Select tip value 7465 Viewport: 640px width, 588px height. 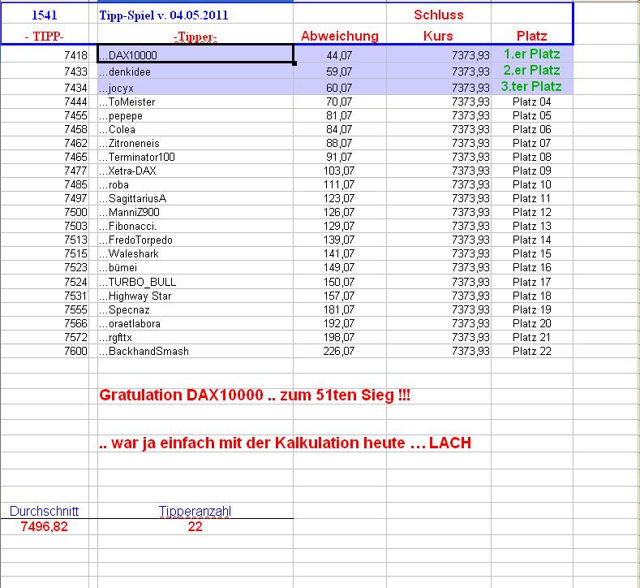(45, 157)
